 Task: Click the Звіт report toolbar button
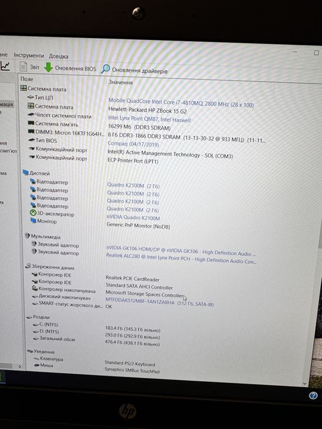(29, 66)
